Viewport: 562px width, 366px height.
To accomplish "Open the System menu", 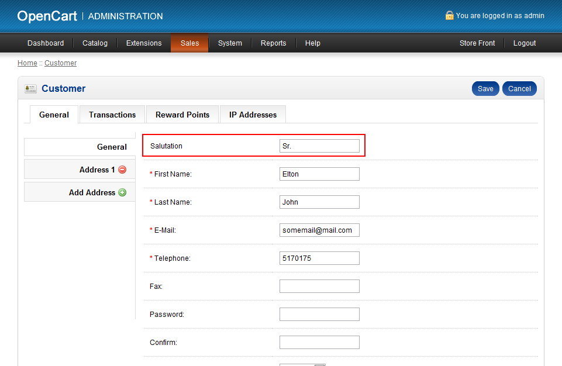I will click(230, 43).
